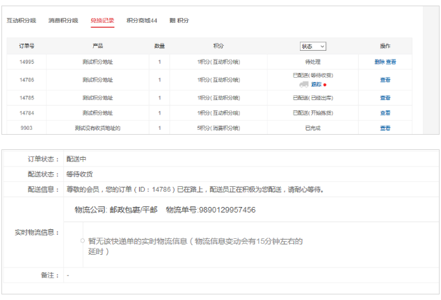Click the 订单号 column header

26,46
